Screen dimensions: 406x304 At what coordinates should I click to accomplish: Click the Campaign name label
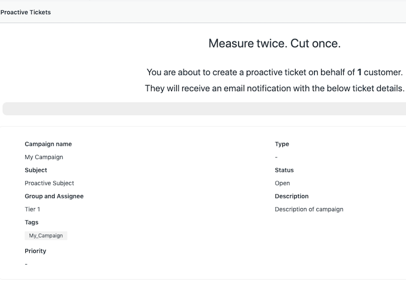click(48, 144)
